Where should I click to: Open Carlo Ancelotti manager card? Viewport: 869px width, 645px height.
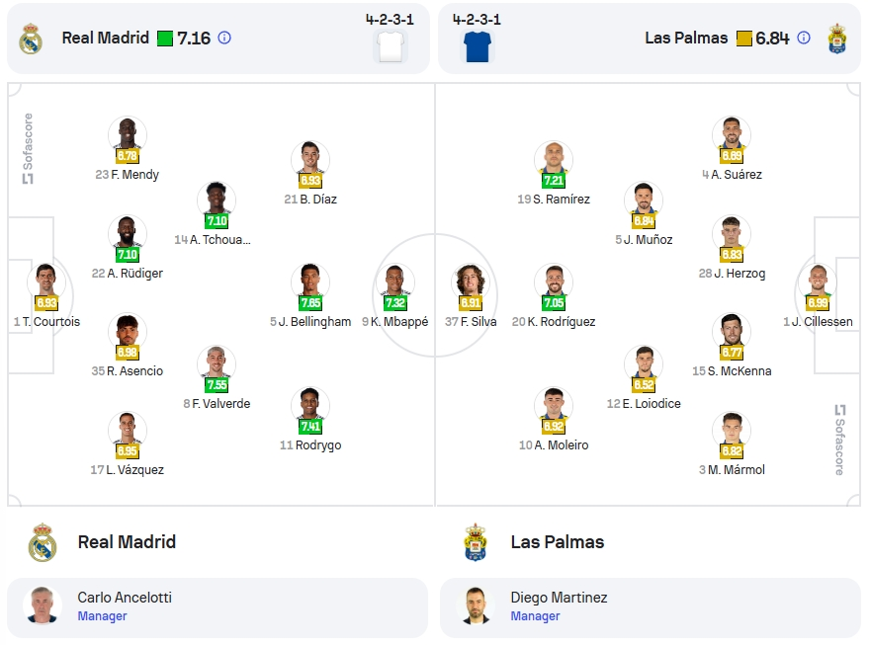point(217,607)
